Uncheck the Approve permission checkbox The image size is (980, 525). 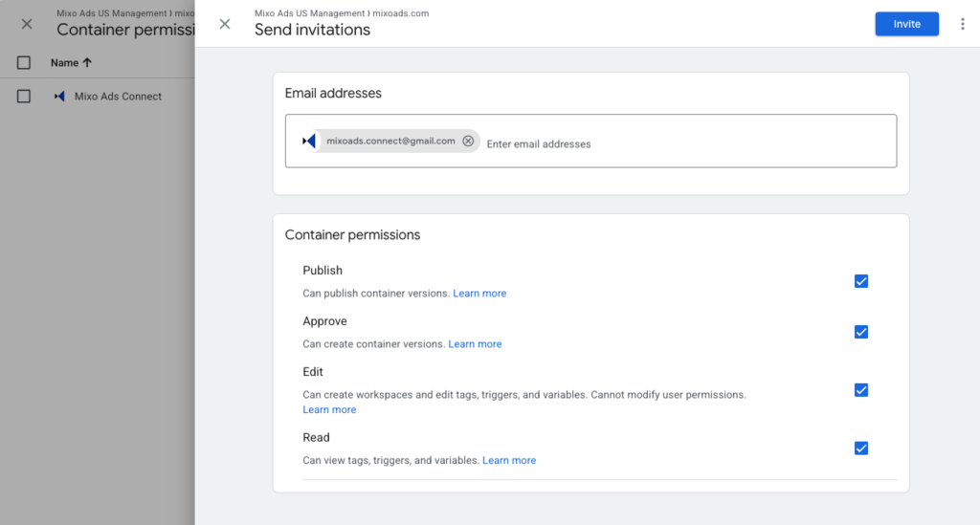tap(860, 332)
